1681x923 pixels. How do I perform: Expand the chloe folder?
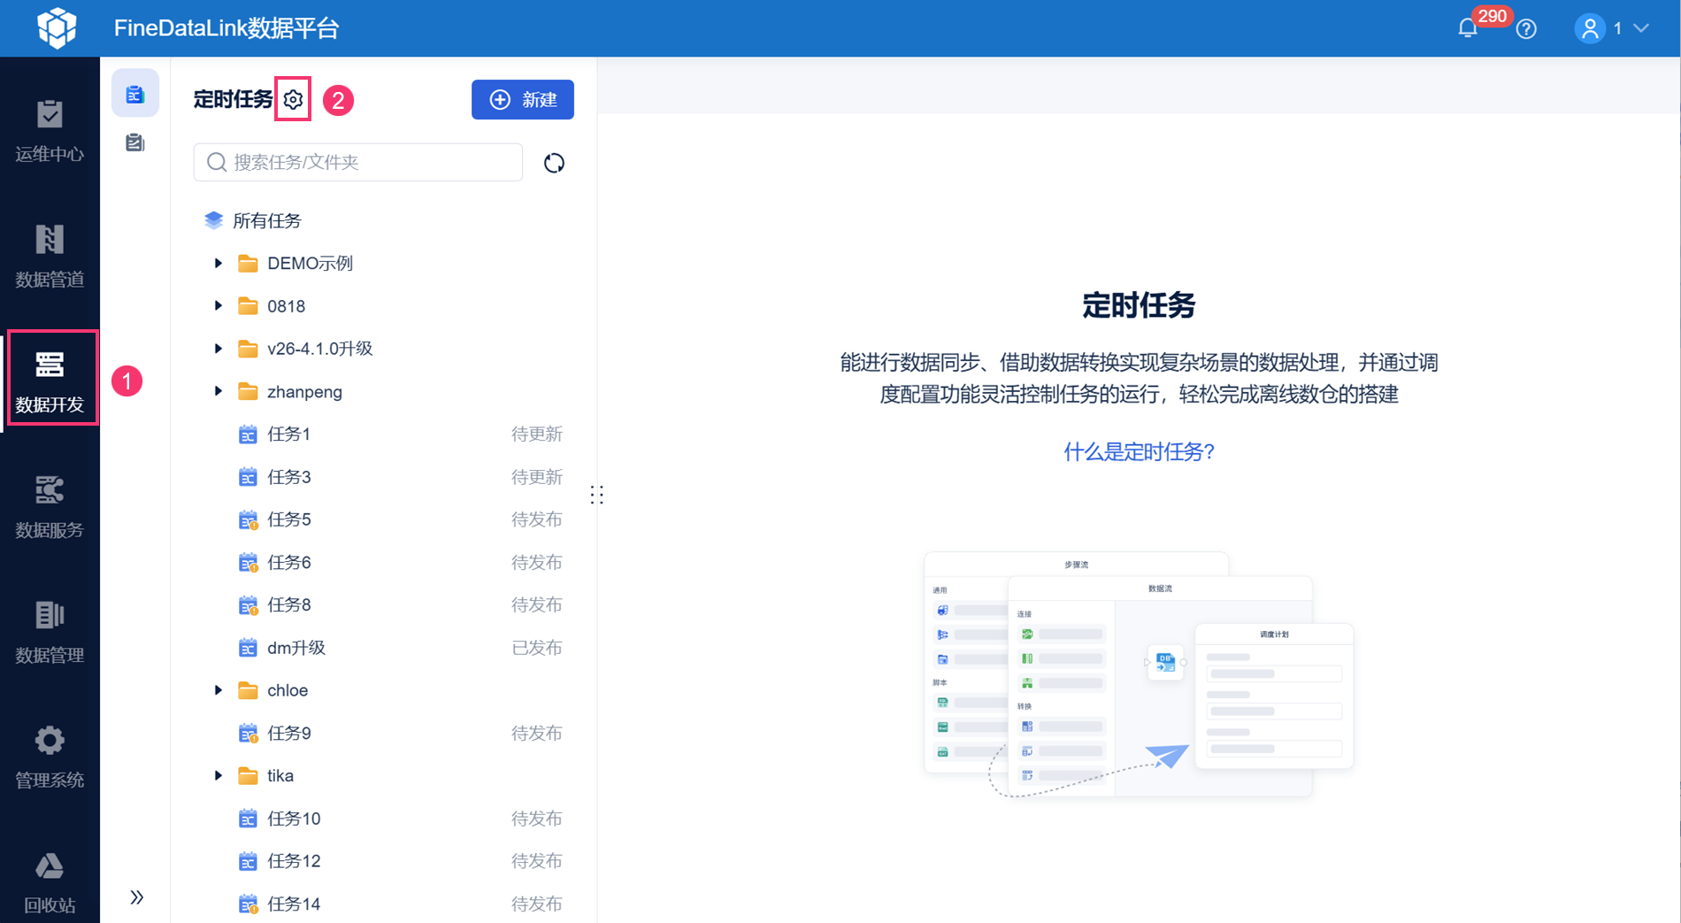click(x=218, y=690)
